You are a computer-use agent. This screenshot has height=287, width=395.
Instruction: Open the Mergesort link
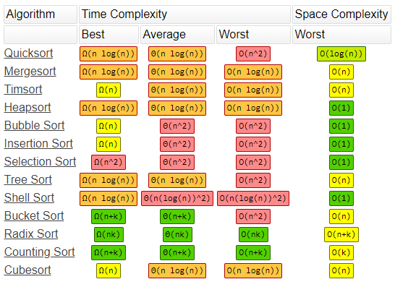[30, 72]
